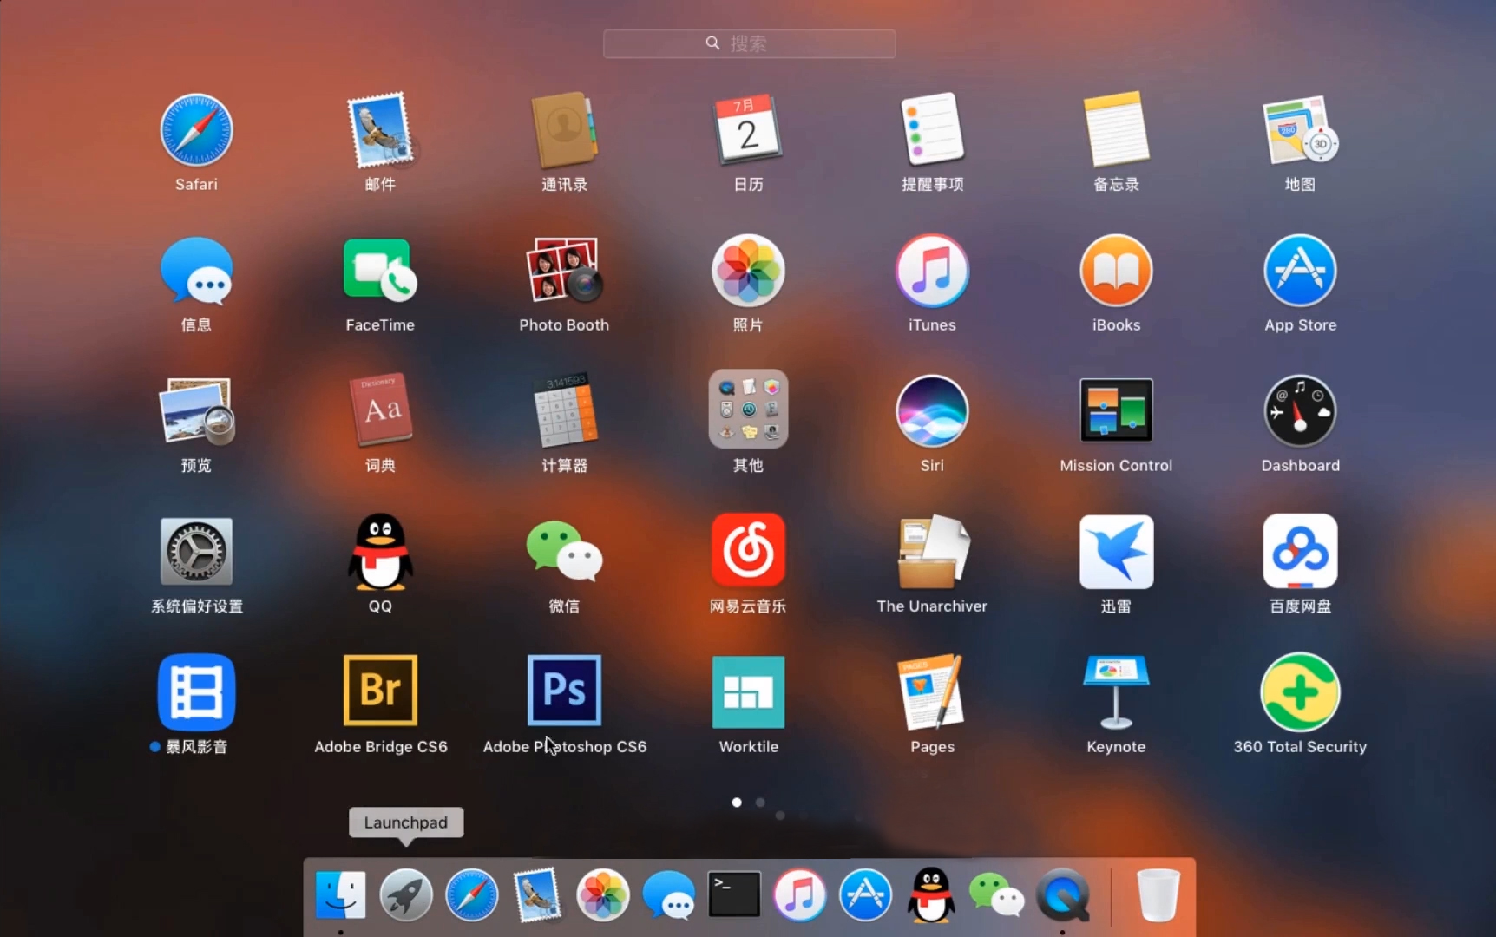The image size is (1496, 937).
Task: Open 微信 from the Launchpad grid
Action: pos(565,552)
